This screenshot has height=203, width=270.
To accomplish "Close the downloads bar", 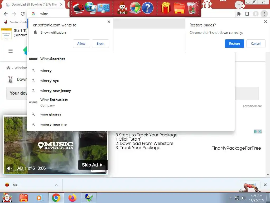I will [265, 185].
